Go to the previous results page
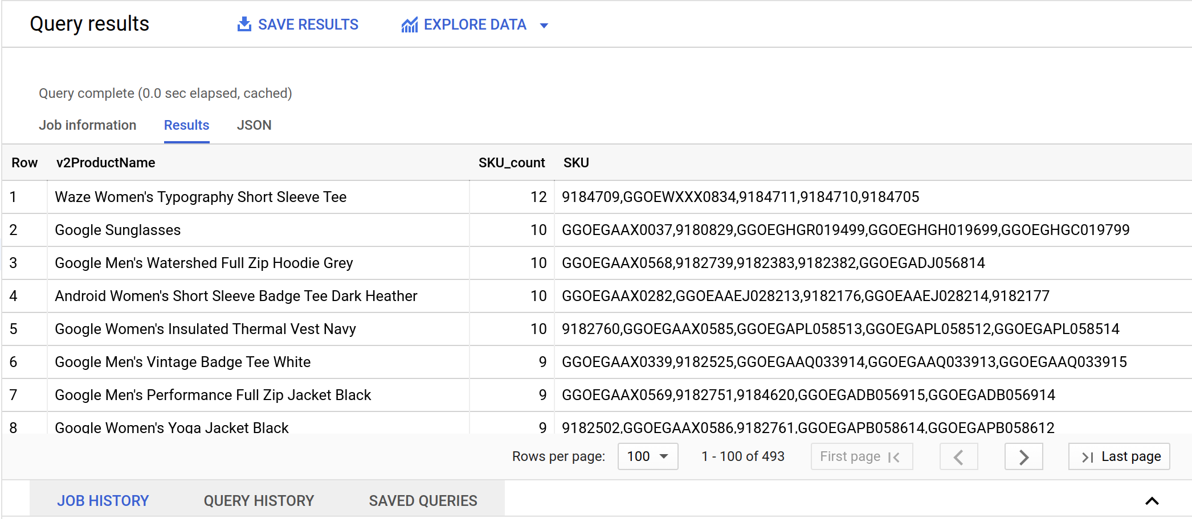 [x=959, y=456]
